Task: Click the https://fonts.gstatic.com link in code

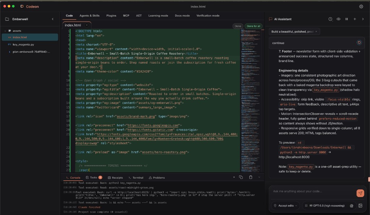Action: click(x=150, y=130)
